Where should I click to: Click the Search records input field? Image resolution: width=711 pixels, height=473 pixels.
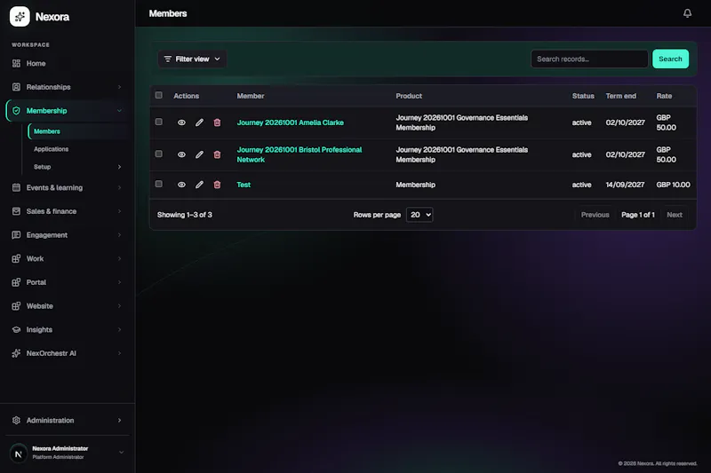point(589,59)
